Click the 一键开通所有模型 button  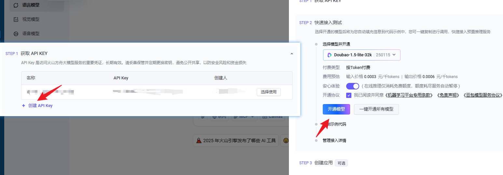click(x=376, y=109)
